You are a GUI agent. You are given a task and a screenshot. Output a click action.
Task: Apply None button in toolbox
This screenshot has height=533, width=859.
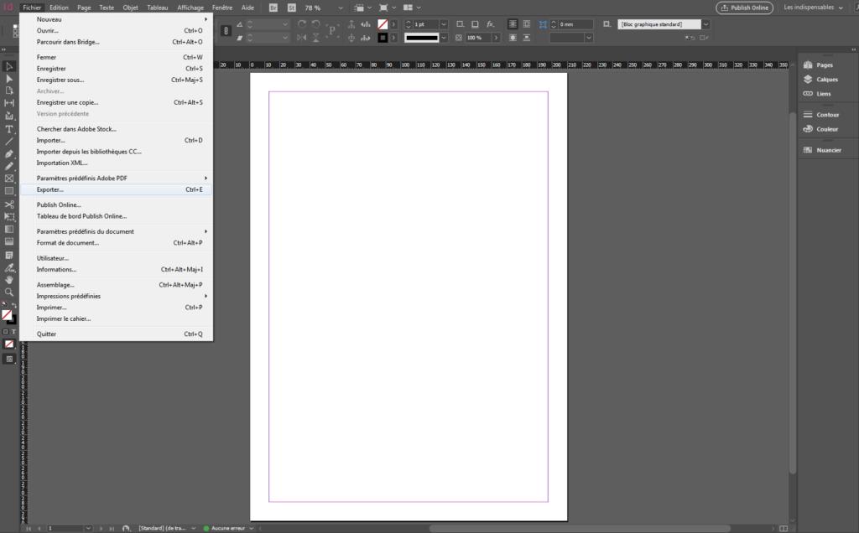pyautogui.click(x=9, y=344)
